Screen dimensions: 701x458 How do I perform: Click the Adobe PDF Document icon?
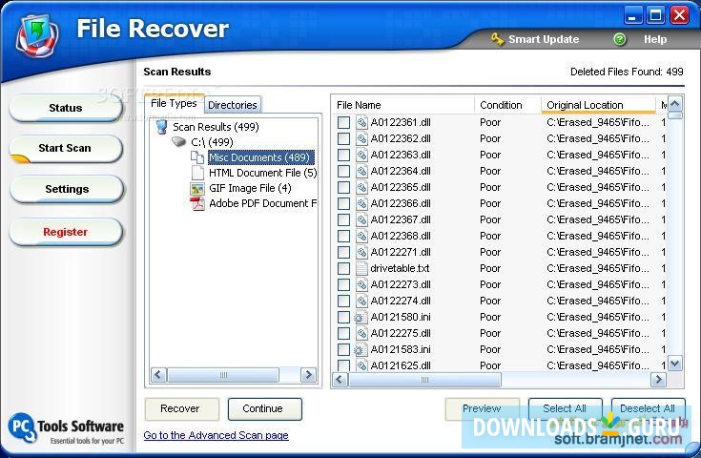tap(197, 203)
